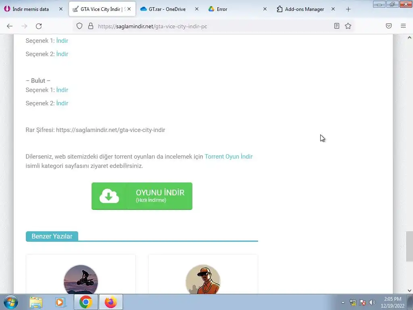Click the padlock site security icon
Viewport: 413px width, 310px height.
pos(91,26)
